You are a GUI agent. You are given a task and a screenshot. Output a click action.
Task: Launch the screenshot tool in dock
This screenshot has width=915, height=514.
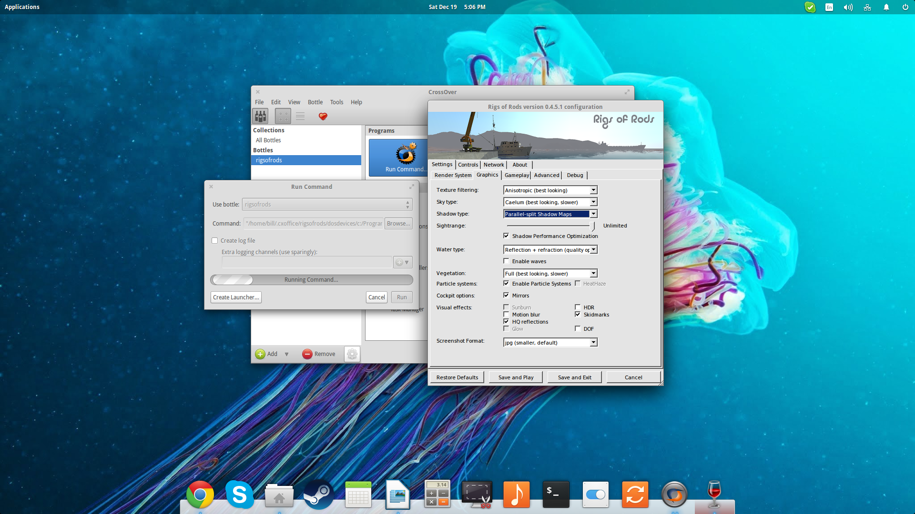coord(477,495)
